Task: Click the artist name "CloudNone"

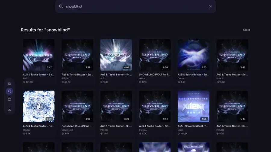Action: [67, 130]
